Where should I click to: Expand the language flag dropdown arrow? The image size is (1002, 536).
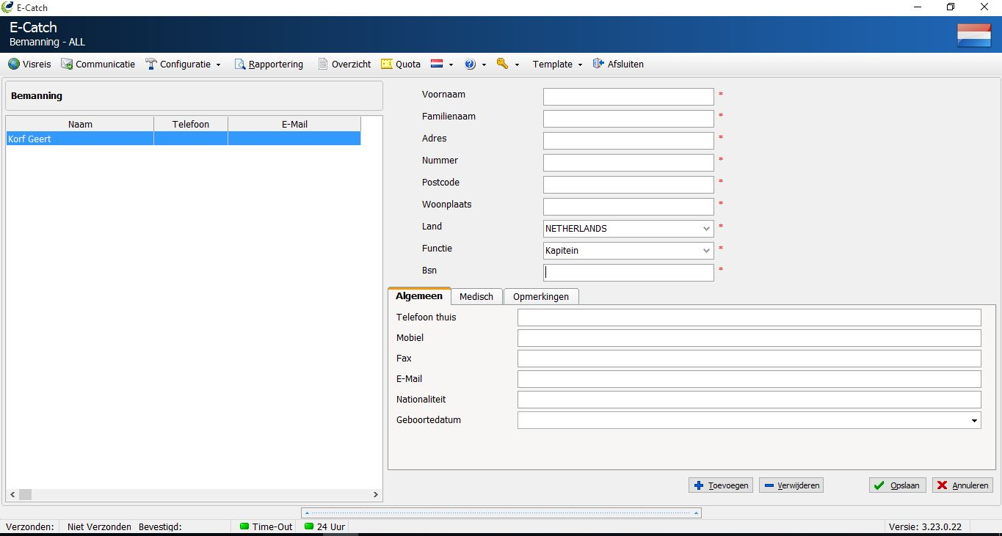click(451, 65)
